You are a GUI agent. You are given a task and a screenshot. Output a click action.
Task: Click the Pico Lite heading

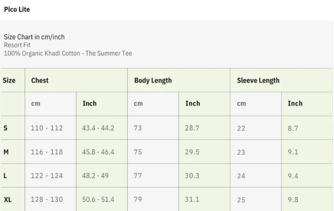pos(17,10)
